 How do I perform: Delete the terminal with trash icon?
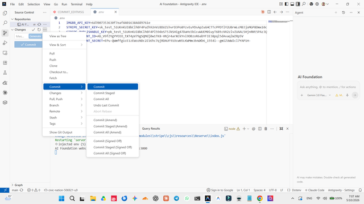(266, 129)
